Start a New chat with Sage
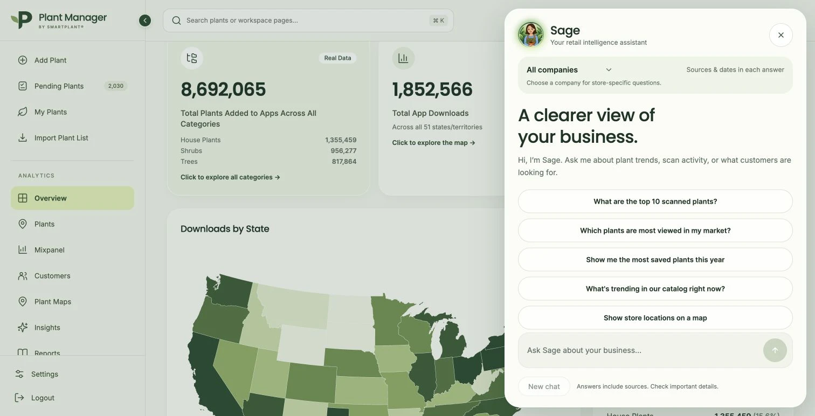The height and width of the screenshot is (416, 815). point(544,386)
